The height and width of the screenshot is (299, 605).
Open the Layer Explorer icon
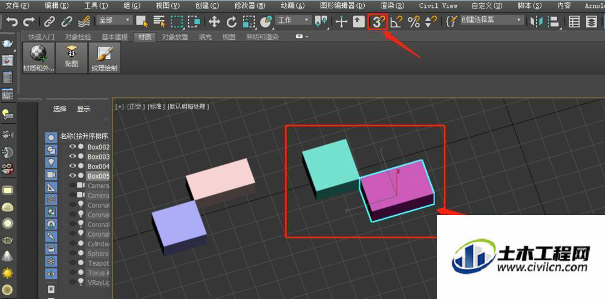(592, 22)
